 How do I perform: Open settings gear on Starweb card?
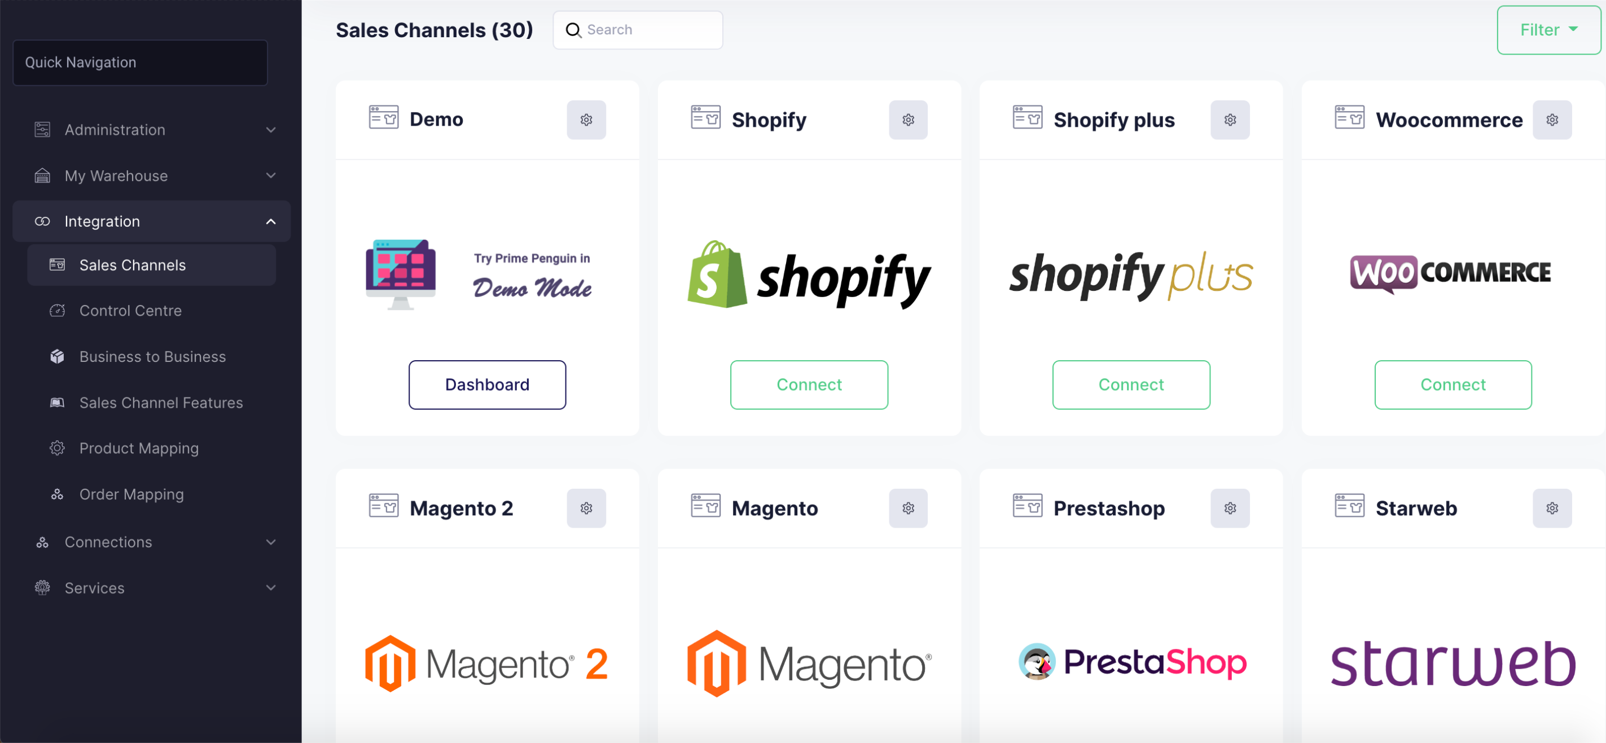pyautogui.click(x=1552, y=508)
